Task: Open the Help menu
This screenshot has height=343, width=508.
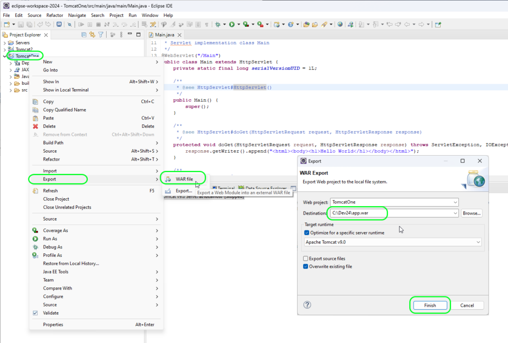Action: 168,15
